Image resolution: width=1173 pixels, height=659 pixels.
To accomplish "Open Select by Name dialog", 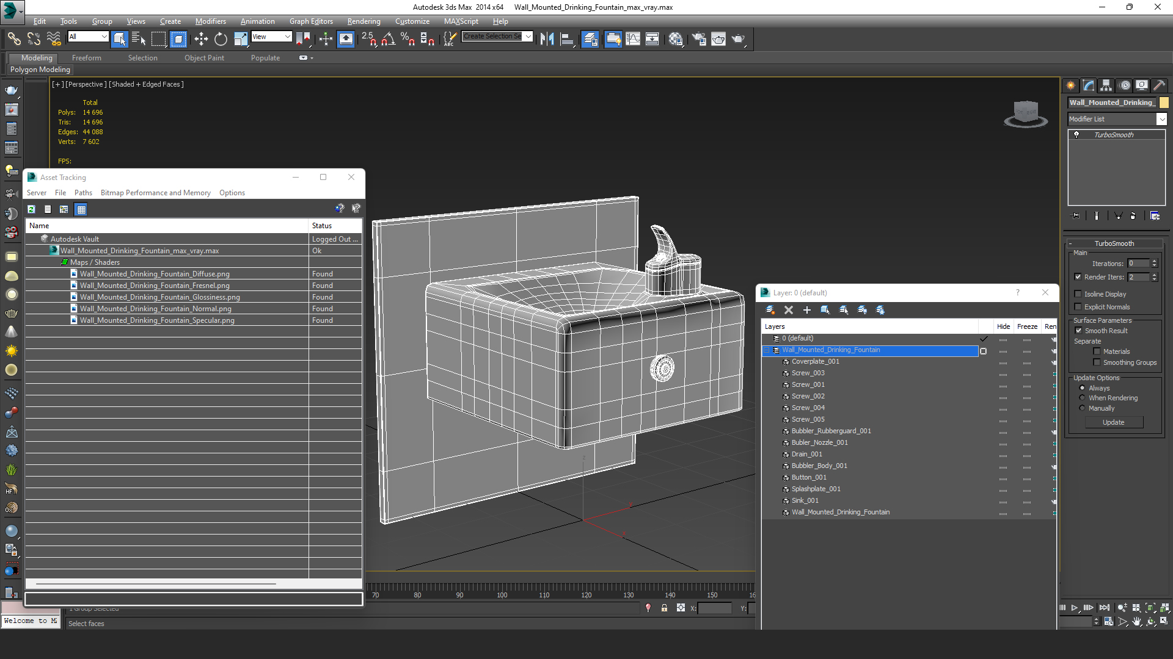I will tap(139, 39).
